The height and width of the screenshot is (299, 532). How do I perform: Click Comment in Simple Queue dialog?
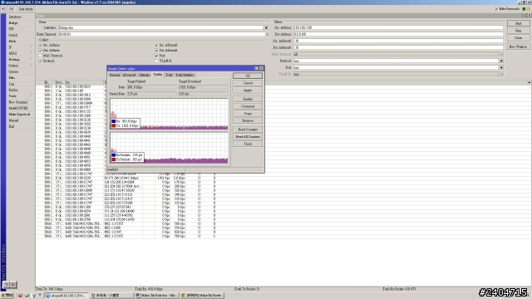[248, 106]
